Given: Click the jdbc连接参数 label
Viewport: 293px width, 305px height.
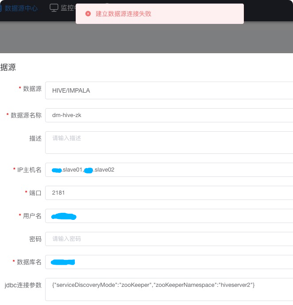Looking at the screenshot, I should tap(23, 285).
